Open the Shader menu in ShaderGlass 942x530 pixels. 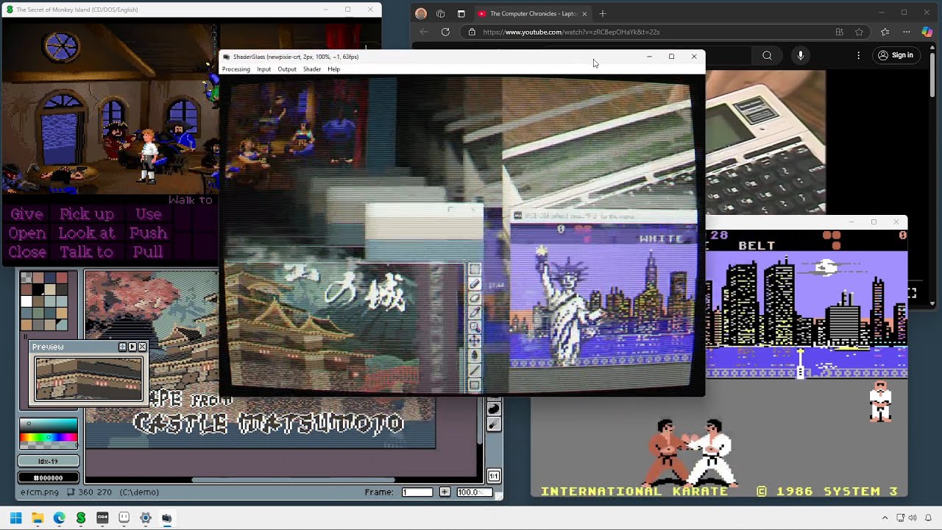pos(312,68)
